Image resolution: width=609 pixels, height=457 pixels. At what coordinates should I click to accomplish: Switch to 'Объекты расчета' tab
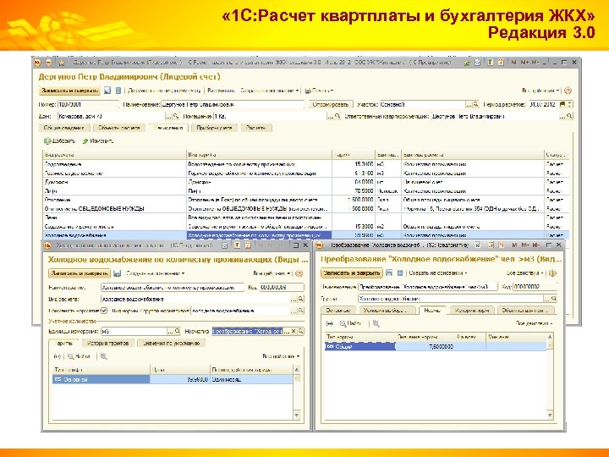tap(119, 128)
